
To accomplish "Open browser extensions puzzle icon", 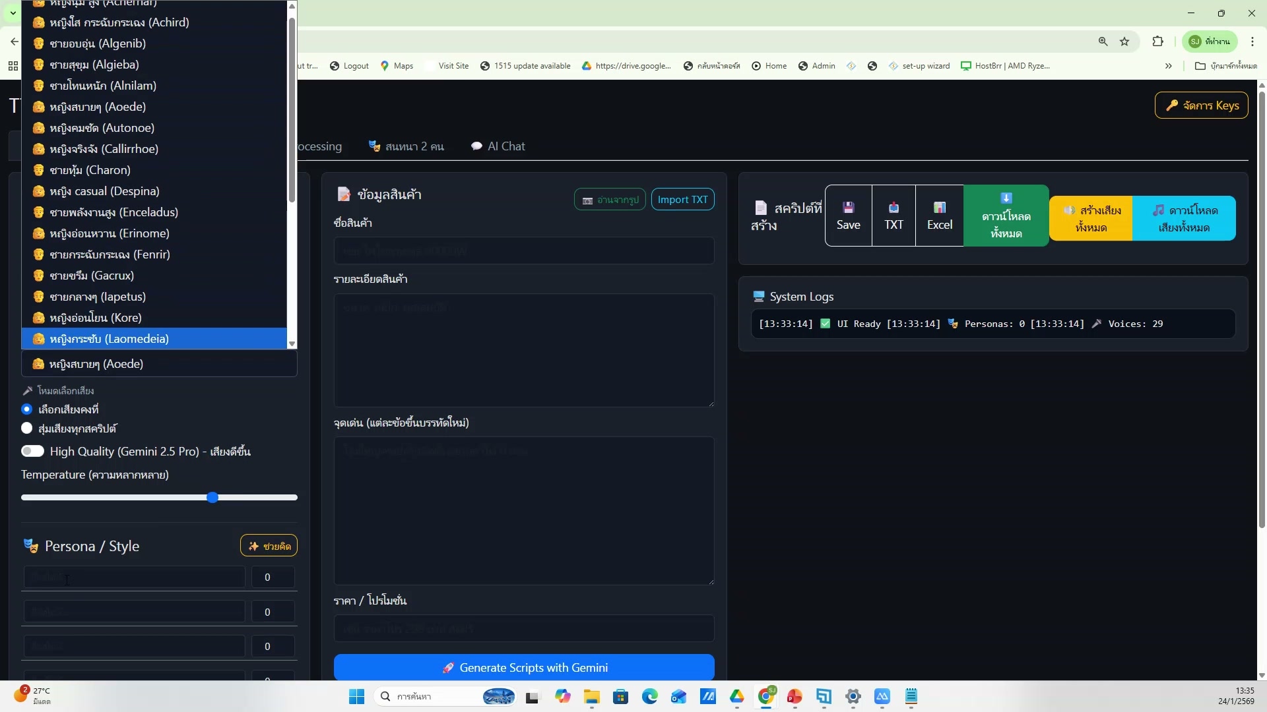I will click(x=1157, y=42).
